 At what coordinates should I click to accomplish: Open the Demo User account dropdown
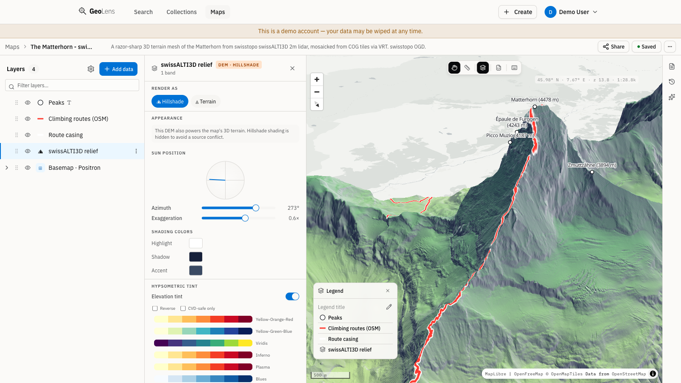point(571,12)
